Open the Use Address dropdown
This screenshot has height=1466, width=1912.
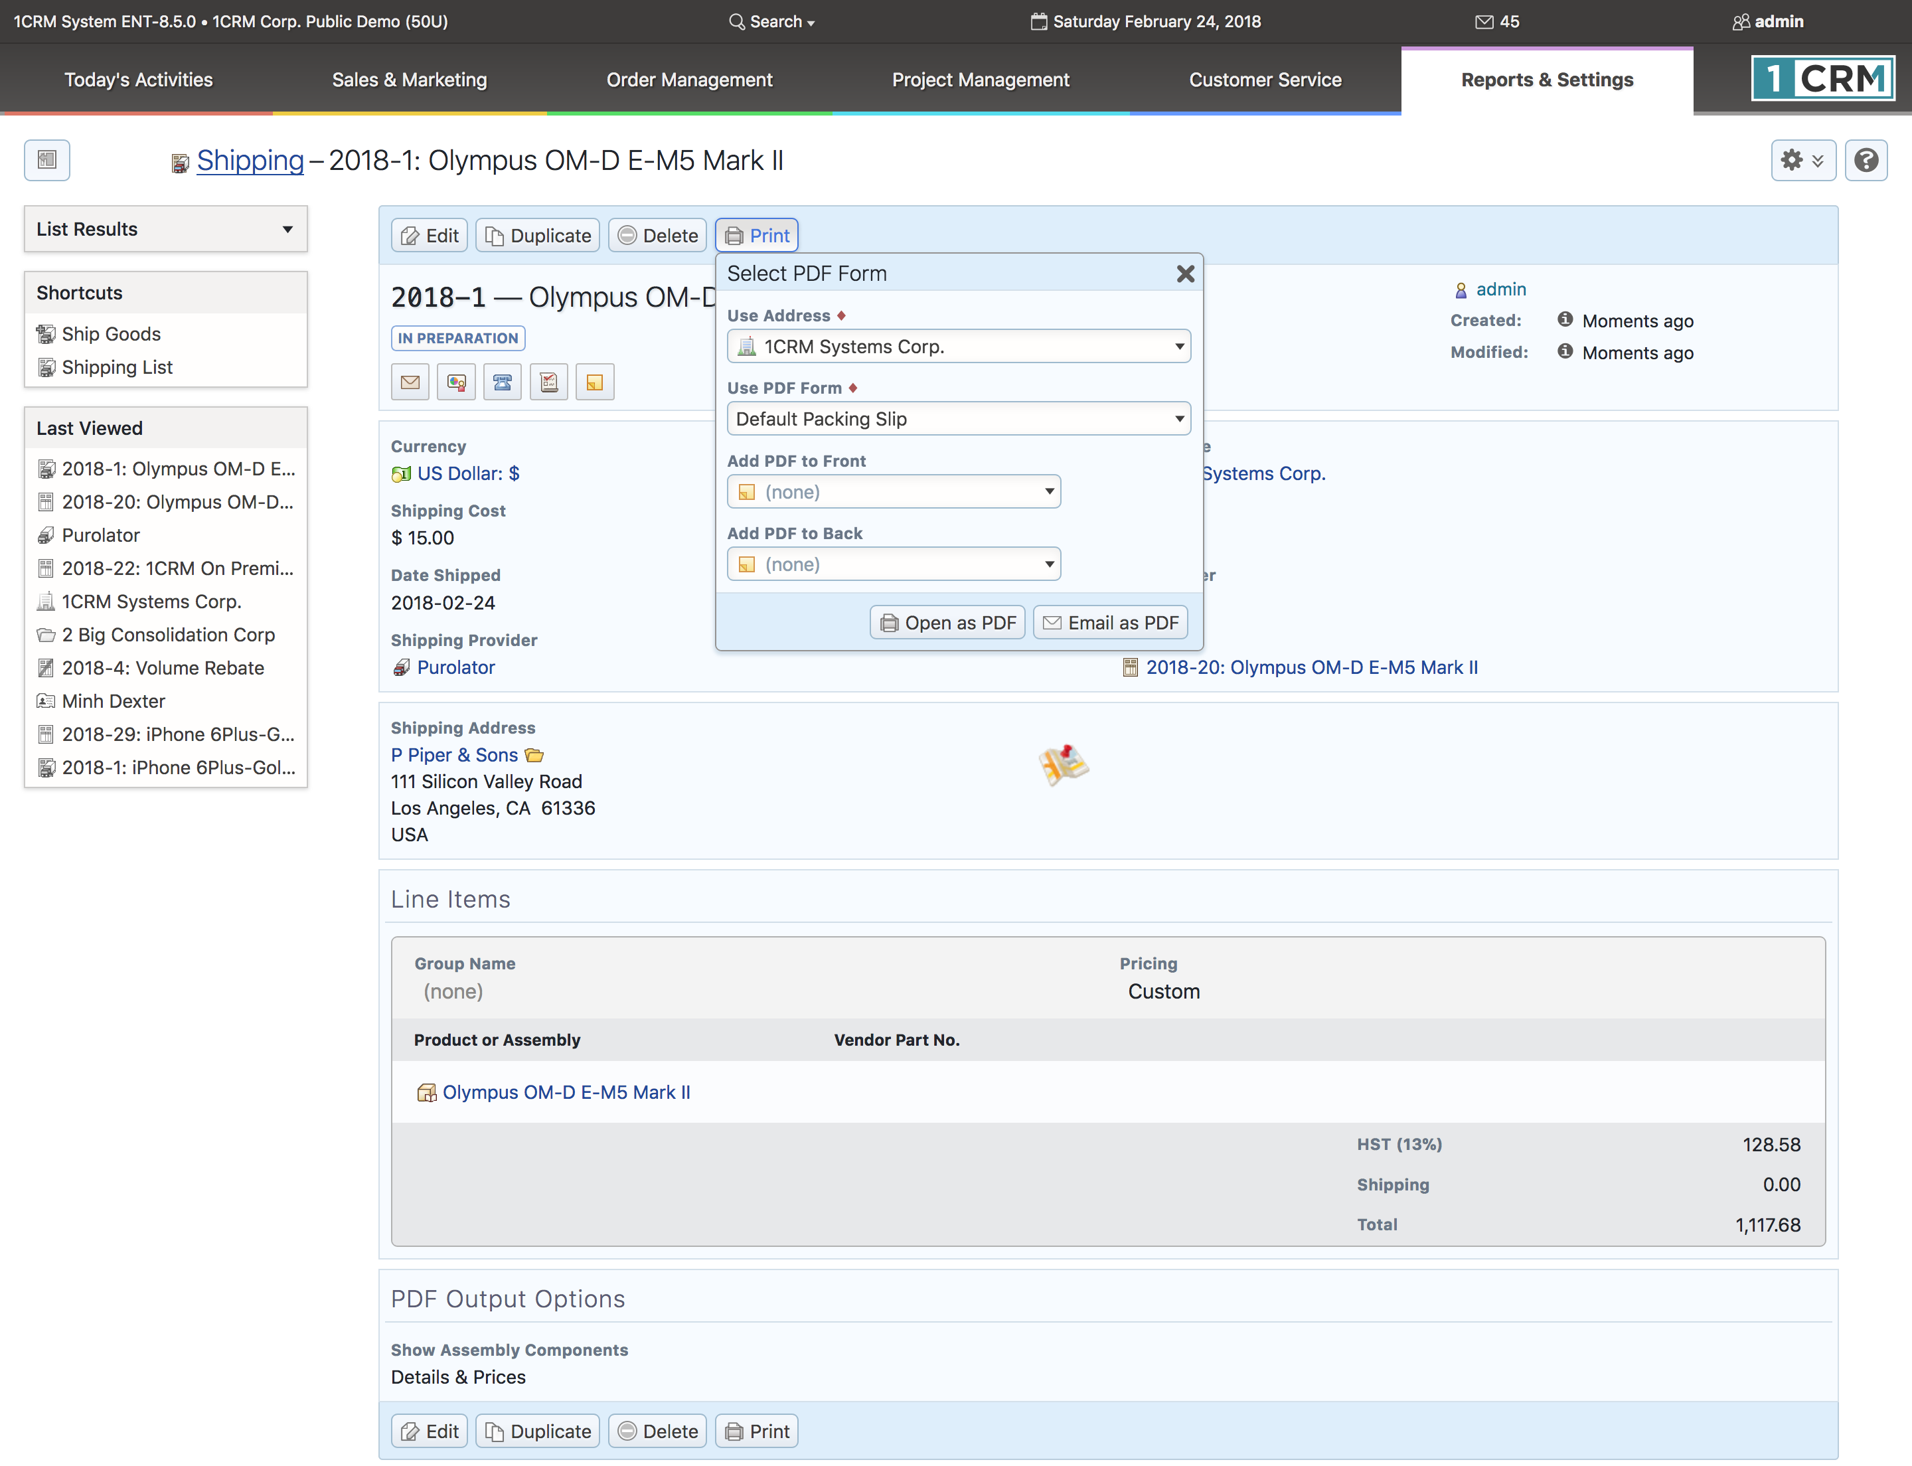coord(958,347)
